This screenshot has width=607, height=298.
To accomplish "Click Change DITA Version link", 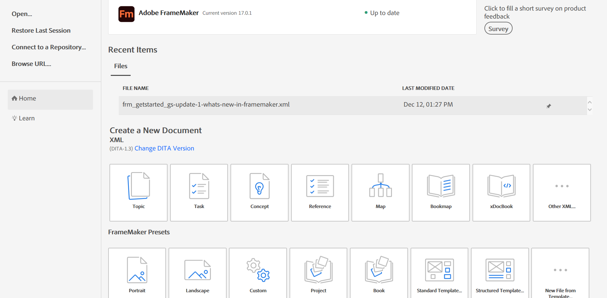I will (164, 149).
